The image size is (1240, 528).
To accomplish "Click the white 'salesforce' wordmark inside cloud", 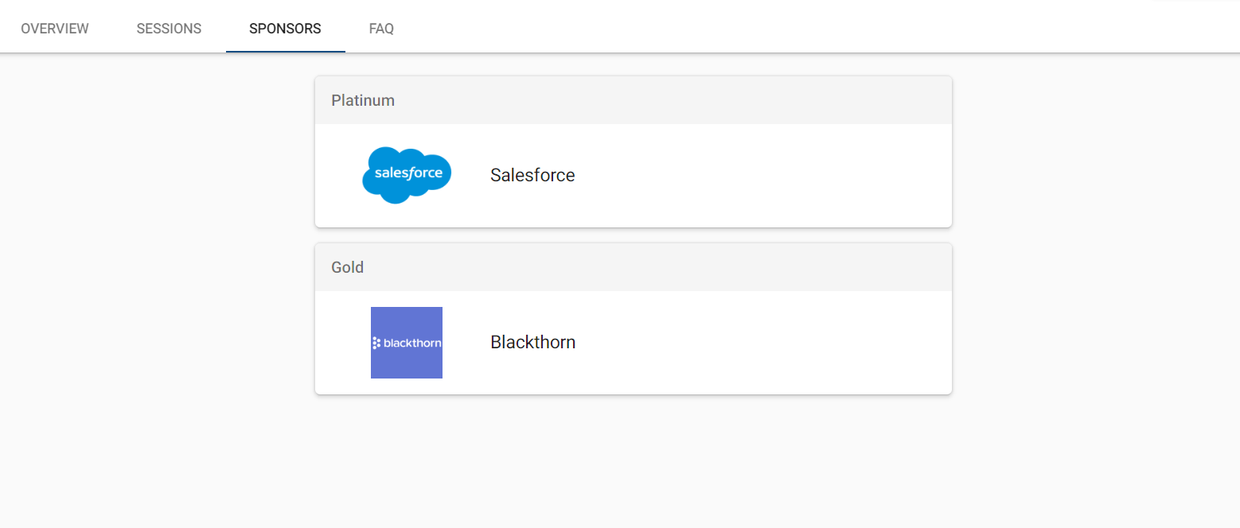I will point(408,173).
